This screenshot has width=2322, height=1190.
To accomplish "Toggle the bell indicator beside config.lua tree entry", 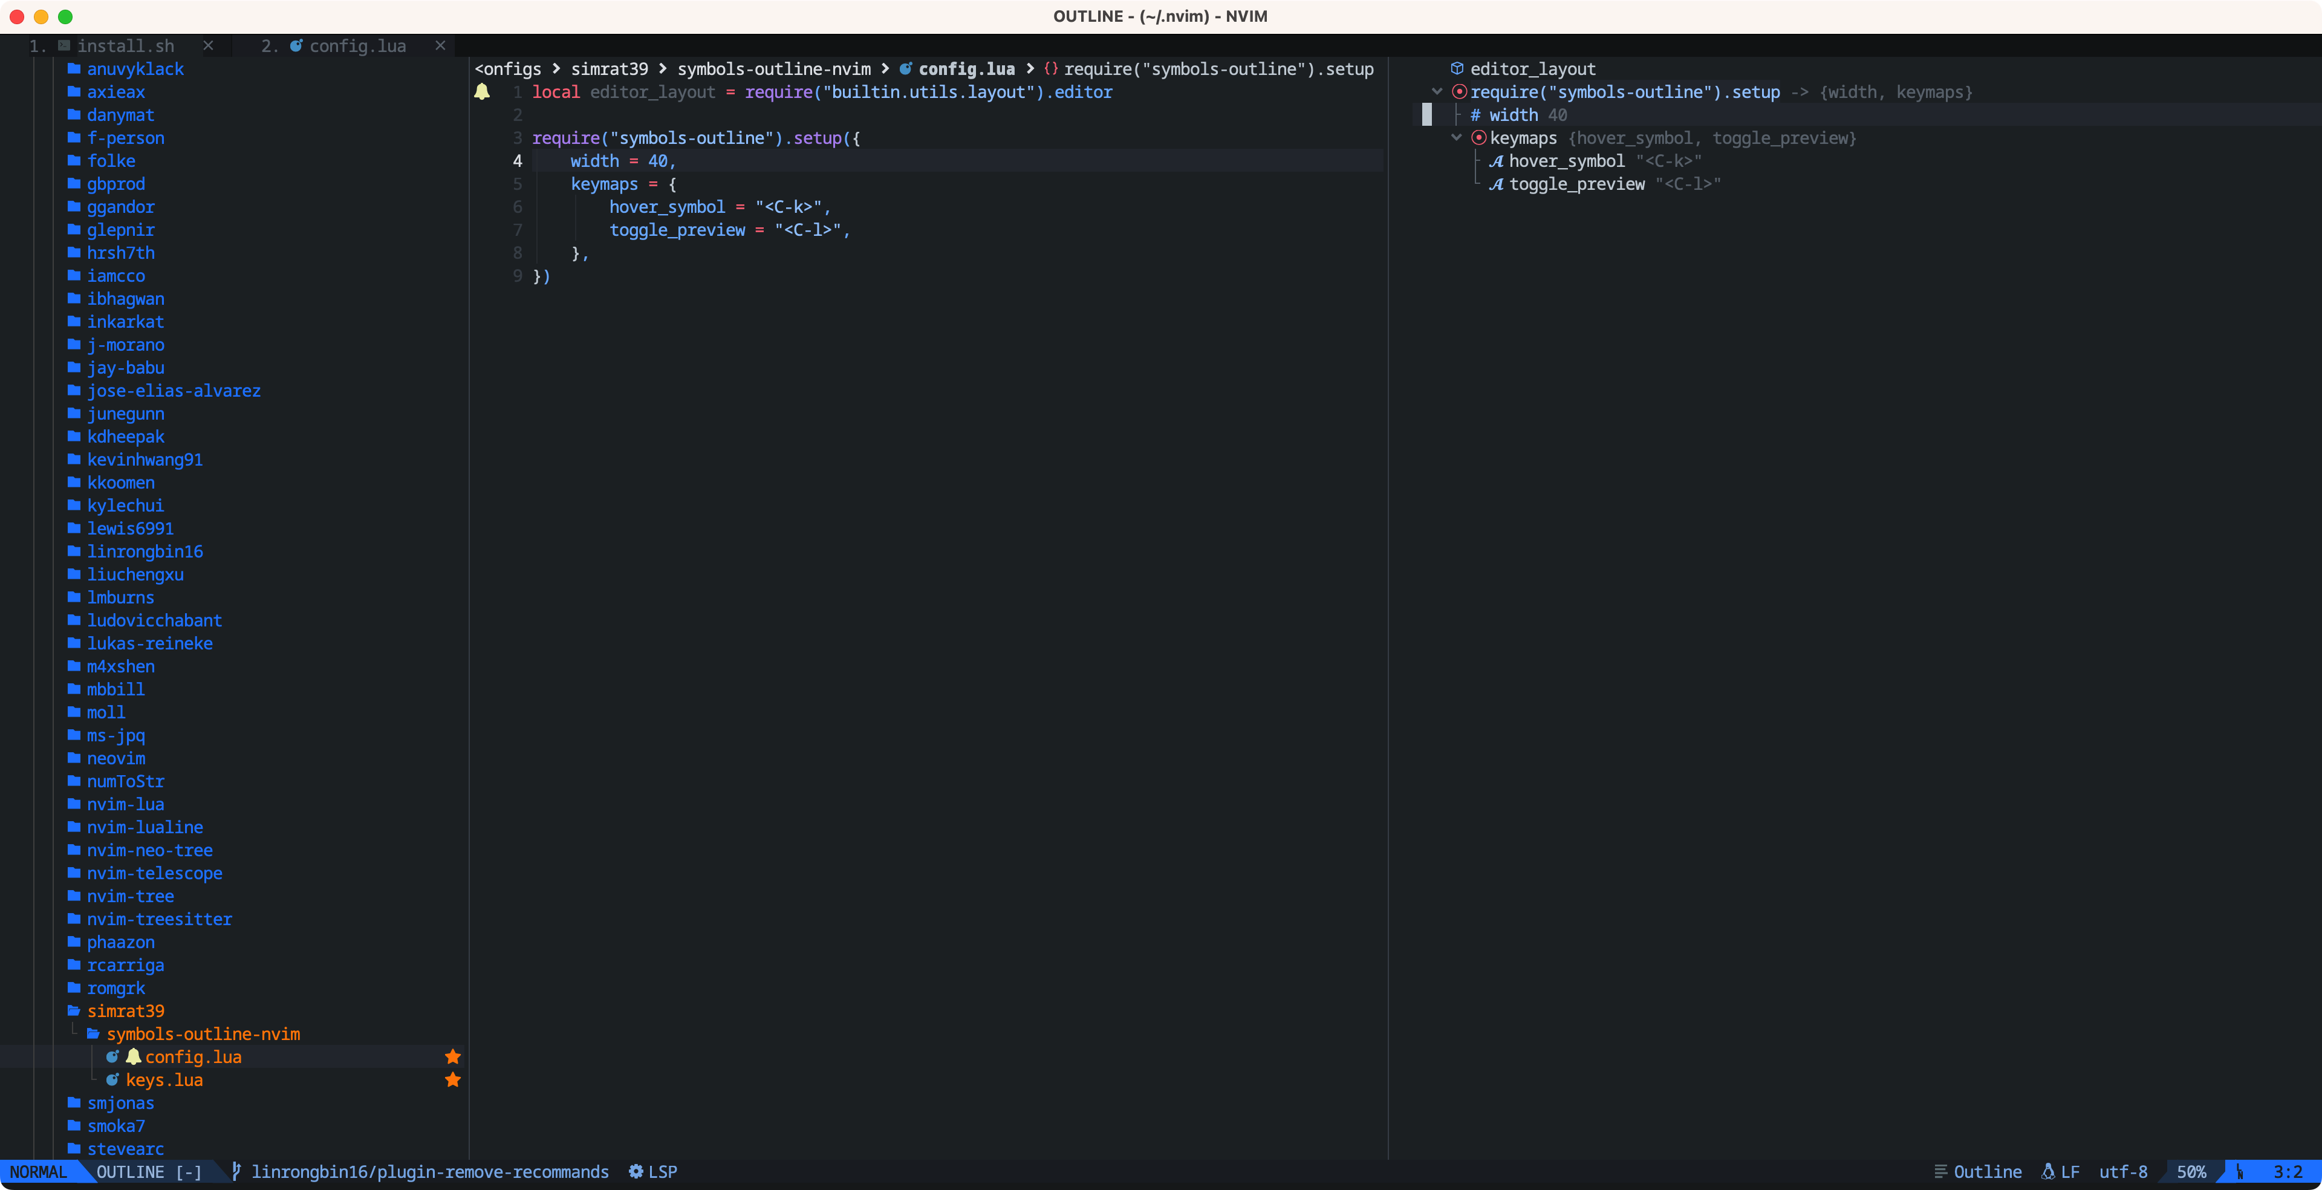I will point(134,1056).
